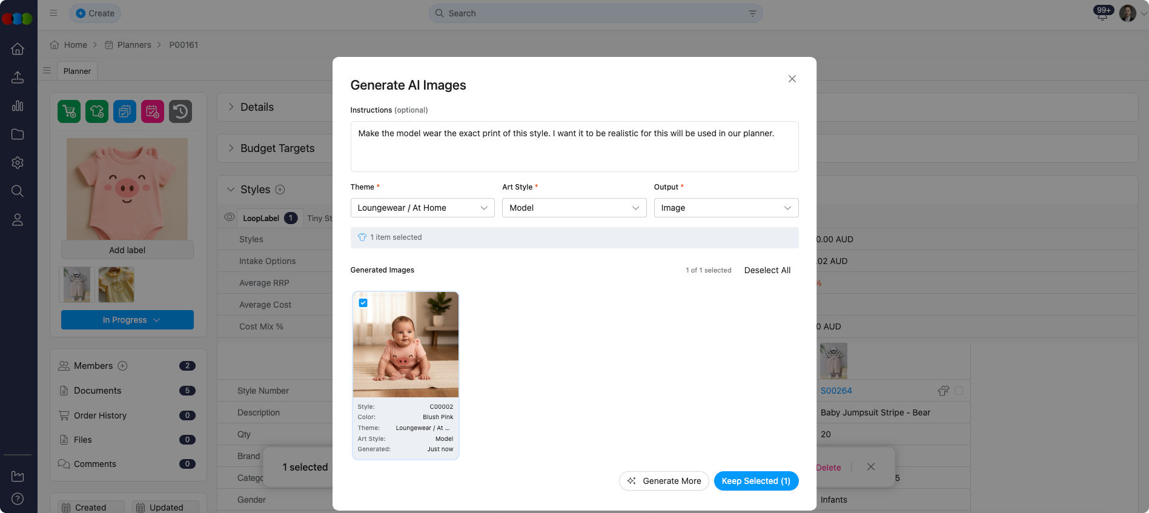Open the Output dropdown showing Image
Screen dimensions: 1149x513
pos(726,208)
